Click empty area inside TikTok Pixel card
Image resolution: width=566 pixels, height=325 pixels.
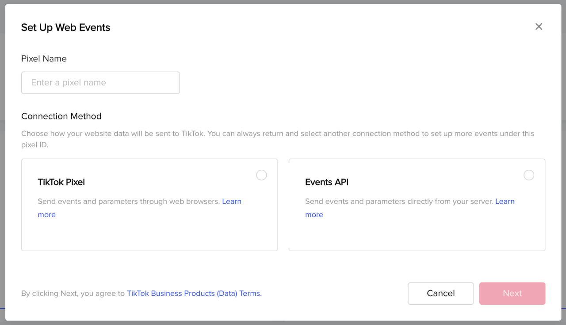[149, 234]
